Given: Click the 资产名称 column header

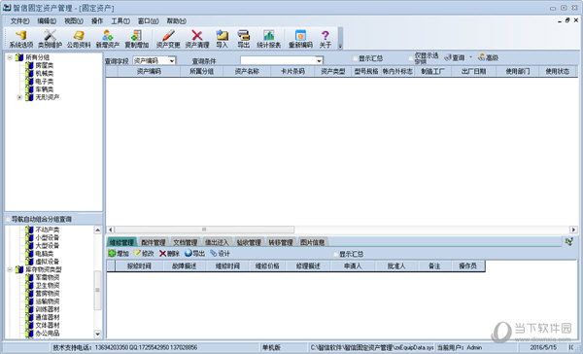Looking at the screenshot, I should click(247, 71).
